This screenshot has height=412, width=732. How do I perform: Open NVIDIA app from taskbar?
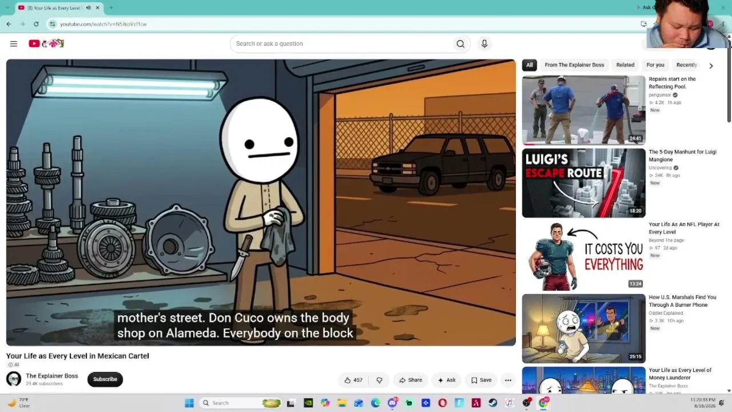click(308, 403)
